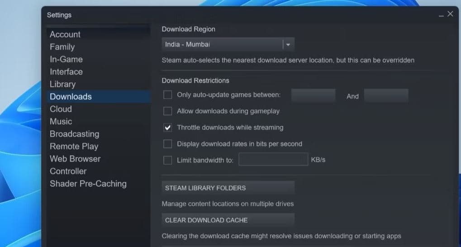Click CLEAR DOWNLOAD CACHE button
This screenshot has width=461, height=247.
(228, 220)
